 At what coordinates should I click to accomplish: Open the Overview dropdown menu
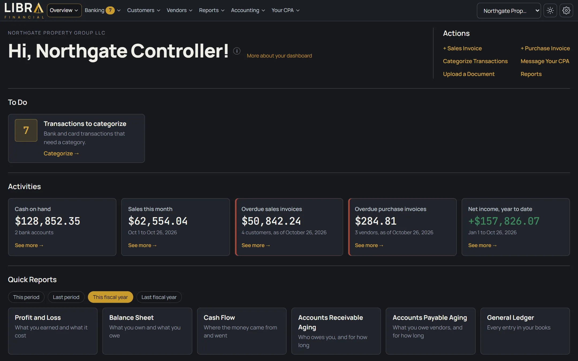pyautogui.click(x=64, y=10)
